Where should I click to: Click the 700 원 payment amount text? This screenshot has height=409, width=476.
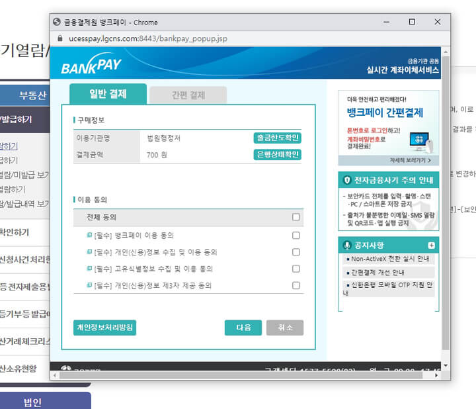pos(157,155)
